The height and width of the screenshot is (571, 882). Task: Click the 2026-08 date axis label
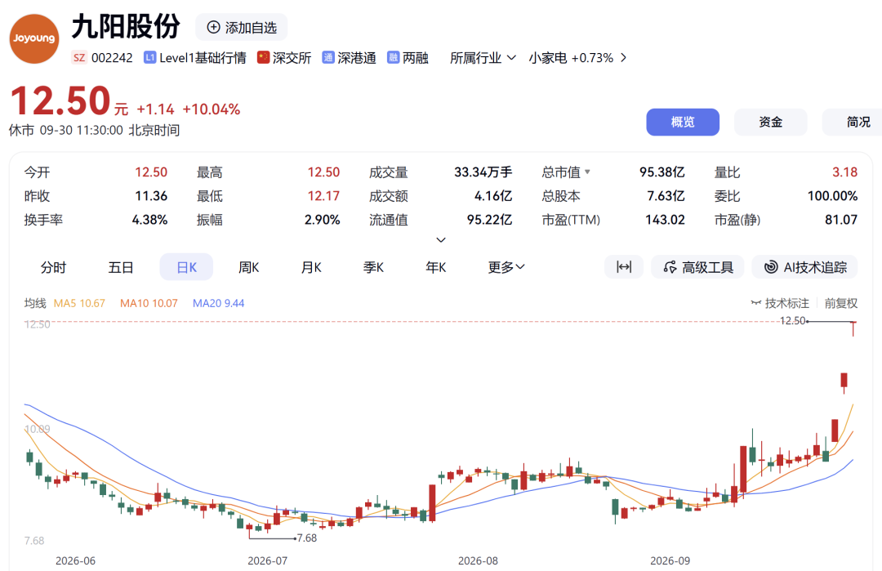pyautogui.click(x=478, y=560)
